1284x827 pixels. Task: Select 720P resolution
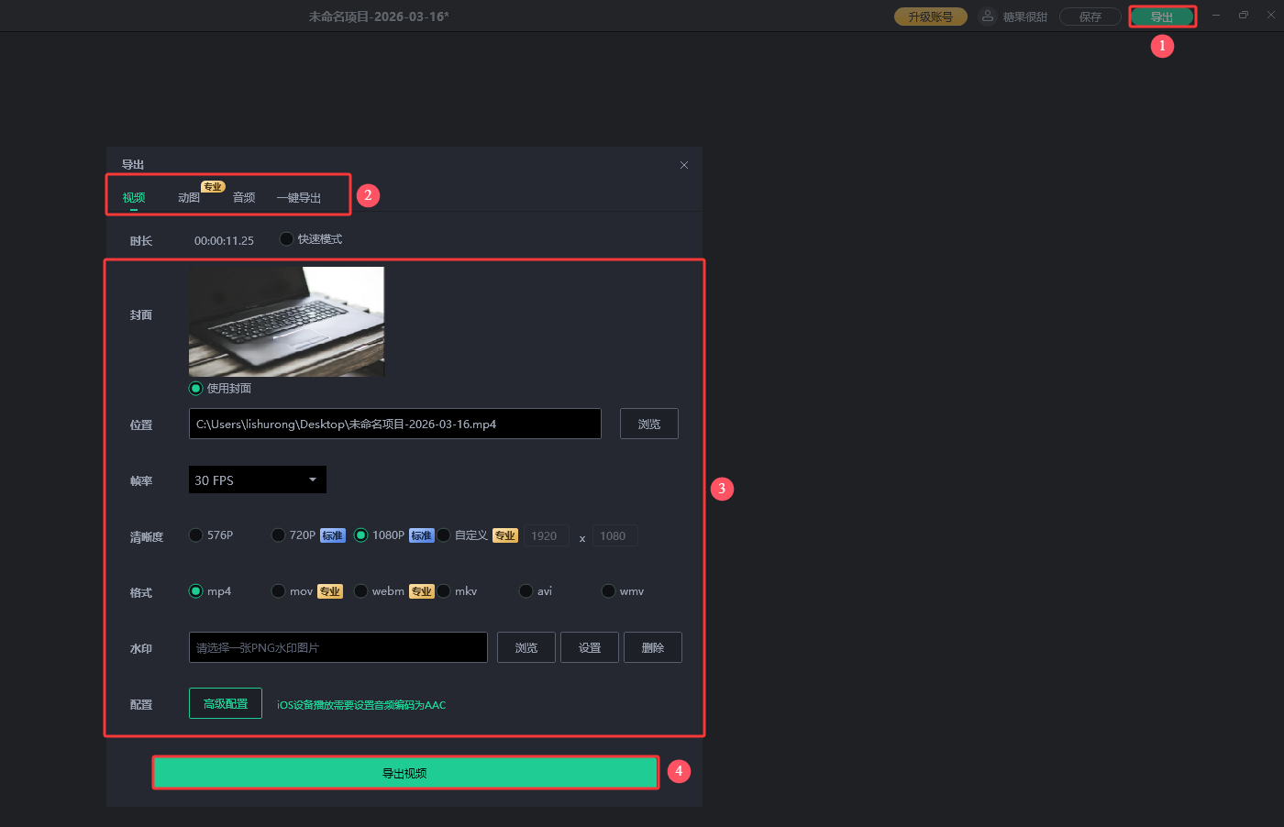click(279, 535)
